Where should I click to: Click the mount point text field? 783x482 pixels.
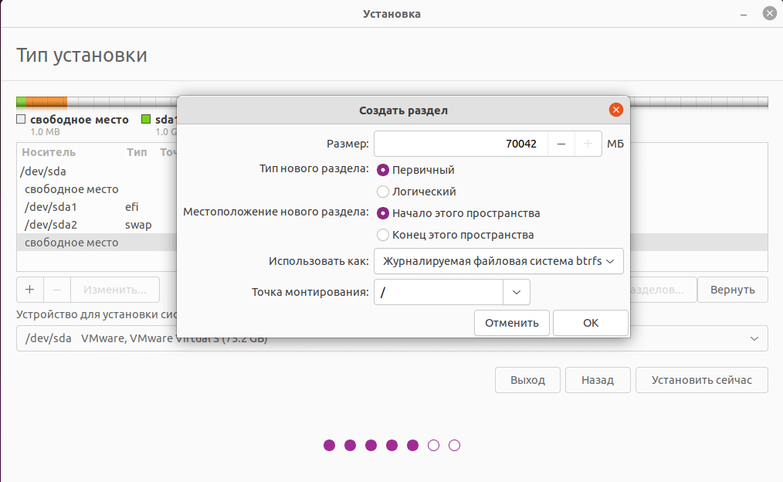pos(439,292)
